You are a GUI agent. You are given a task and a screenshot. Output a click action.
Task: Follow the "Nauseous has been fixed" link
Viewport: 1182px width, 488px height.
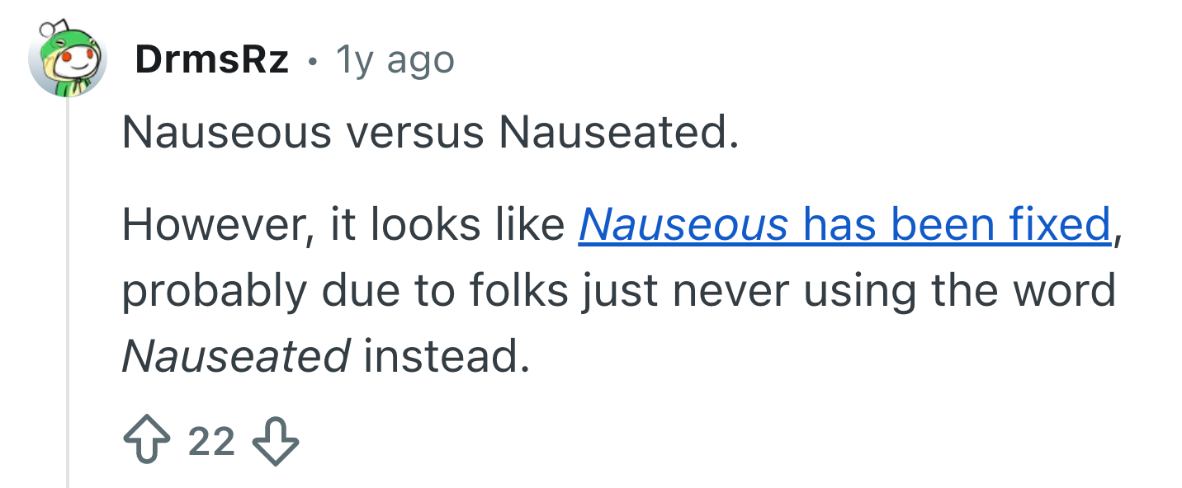(844, 224)
